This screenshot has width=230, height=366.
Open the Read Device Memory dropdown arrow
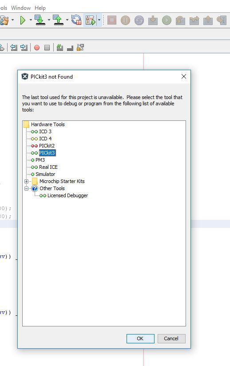tap(67, 20)
